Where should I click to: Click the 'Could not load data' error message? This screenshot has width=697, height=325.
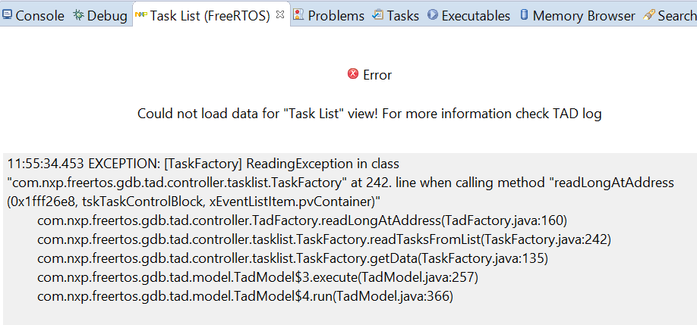tap(369, 114)
